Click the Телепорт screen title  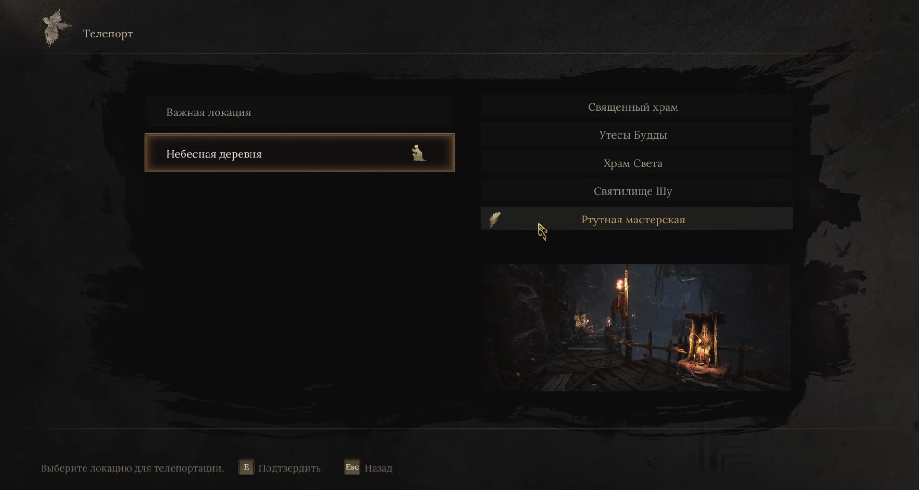pyautogui.click(x=108, y=34)
